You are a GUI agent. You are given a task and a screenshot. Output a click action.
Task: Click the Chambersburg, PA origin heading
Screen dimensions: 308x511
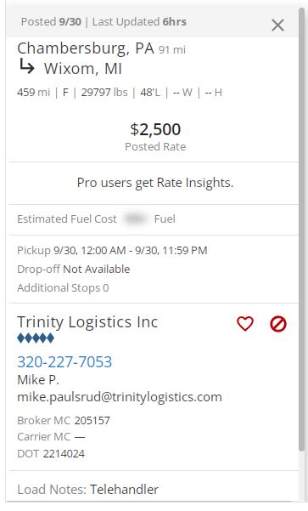[x=86, y=48]
